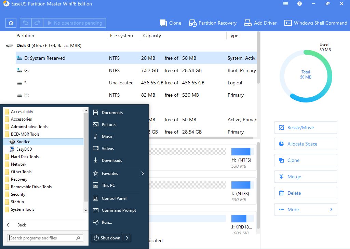Open Control Panel from start menu
This screenshot has width=350, height=249.
coord(114,198)
